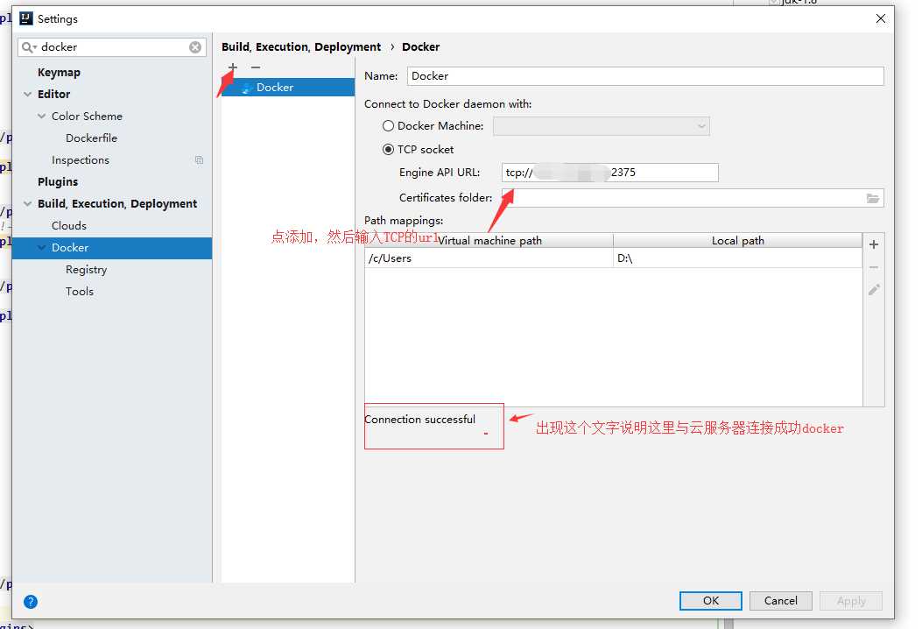Click Local path column header
922x629 pixels.
(x=738, y=241)
